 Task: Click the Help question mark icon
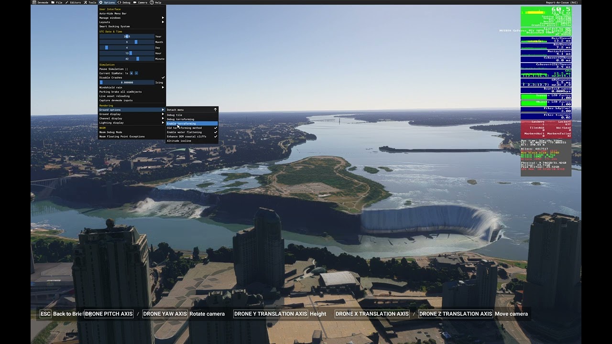pos(152,2)
